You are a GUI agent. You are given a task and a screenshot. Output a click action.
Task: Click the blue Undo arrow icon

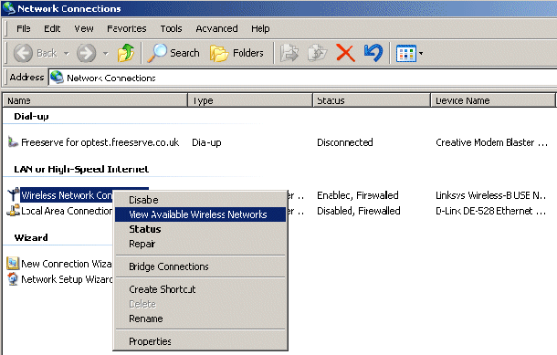pos(373,53)
